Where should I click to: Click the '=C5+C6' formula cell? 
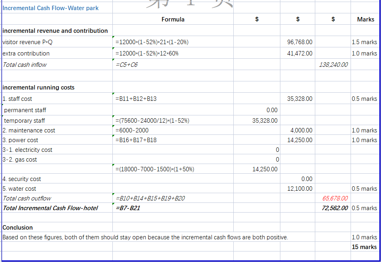pyautogui.click(x=127, y=65)
